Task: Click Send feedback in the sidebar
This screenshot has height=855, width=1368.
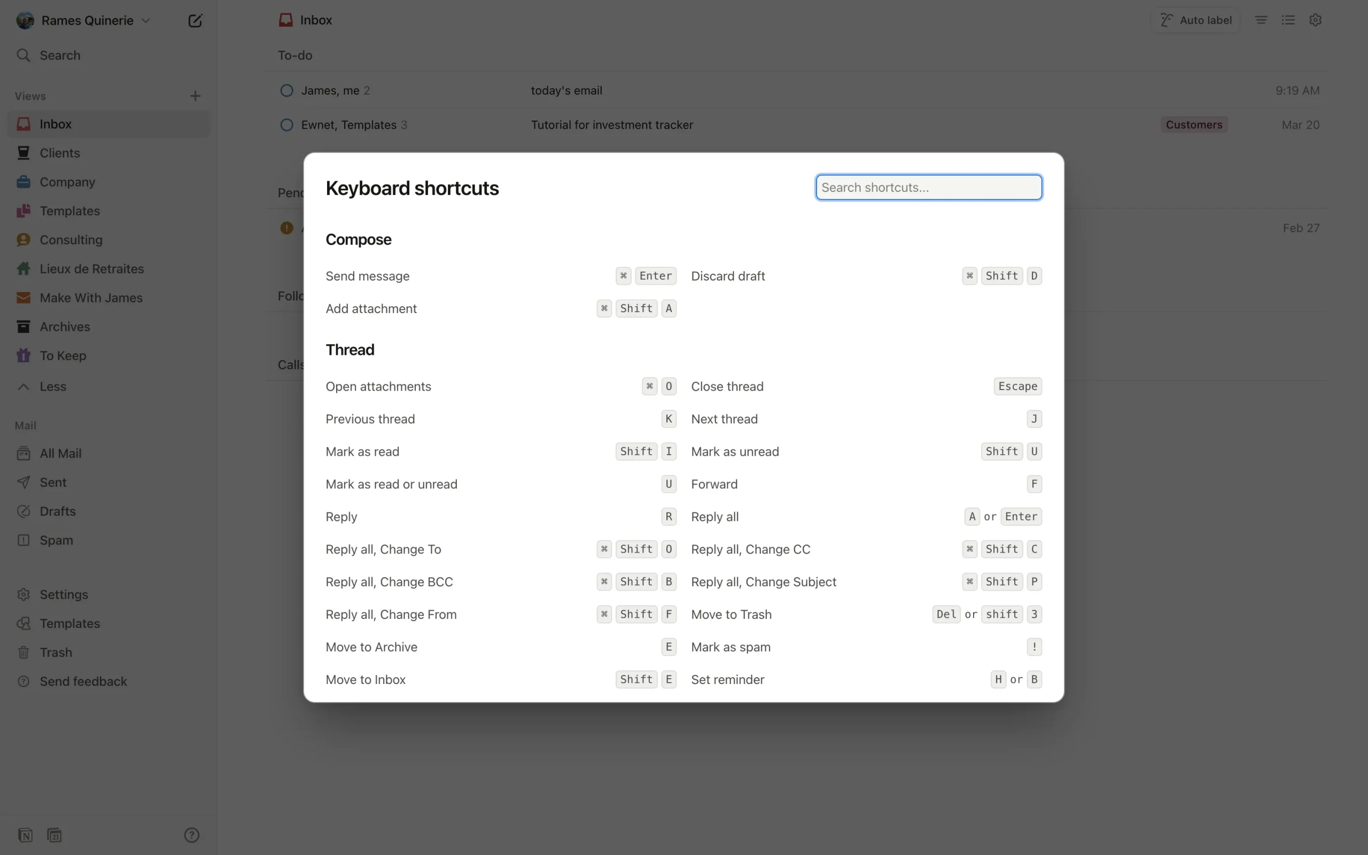Action: (x=83, y=681)
